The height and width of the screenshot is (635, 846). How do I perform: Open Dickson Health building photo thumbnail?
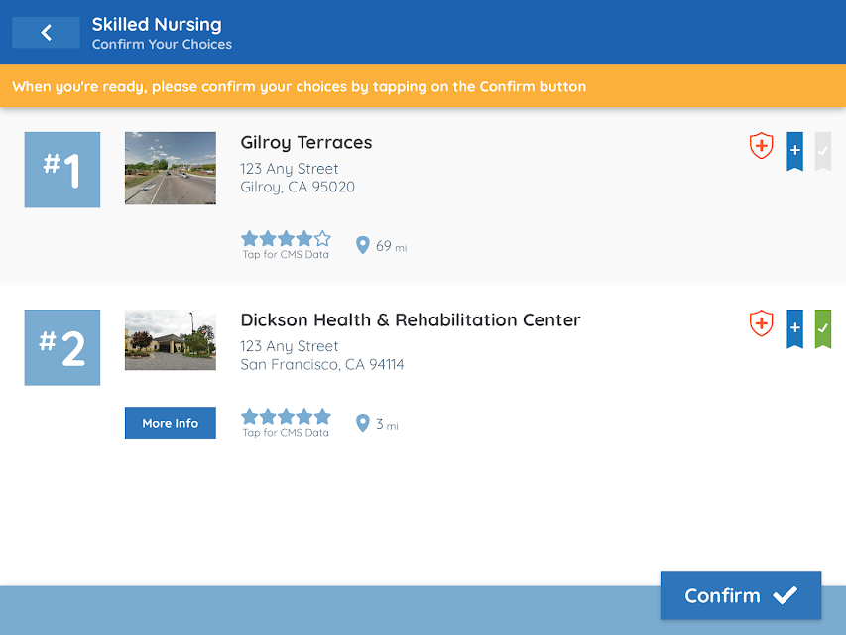click(170, 339)
